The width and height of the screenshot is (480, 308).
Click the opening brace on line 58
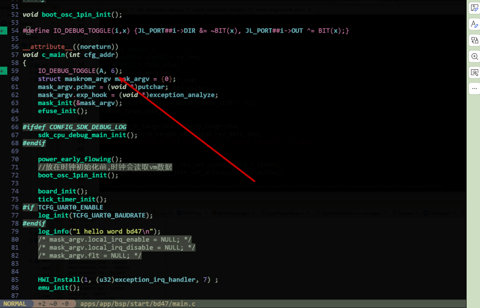(x=25, y=63)
